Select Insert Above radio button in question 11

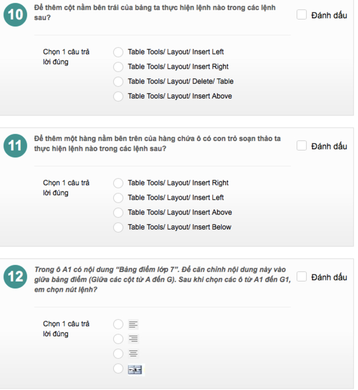[118, 212]
